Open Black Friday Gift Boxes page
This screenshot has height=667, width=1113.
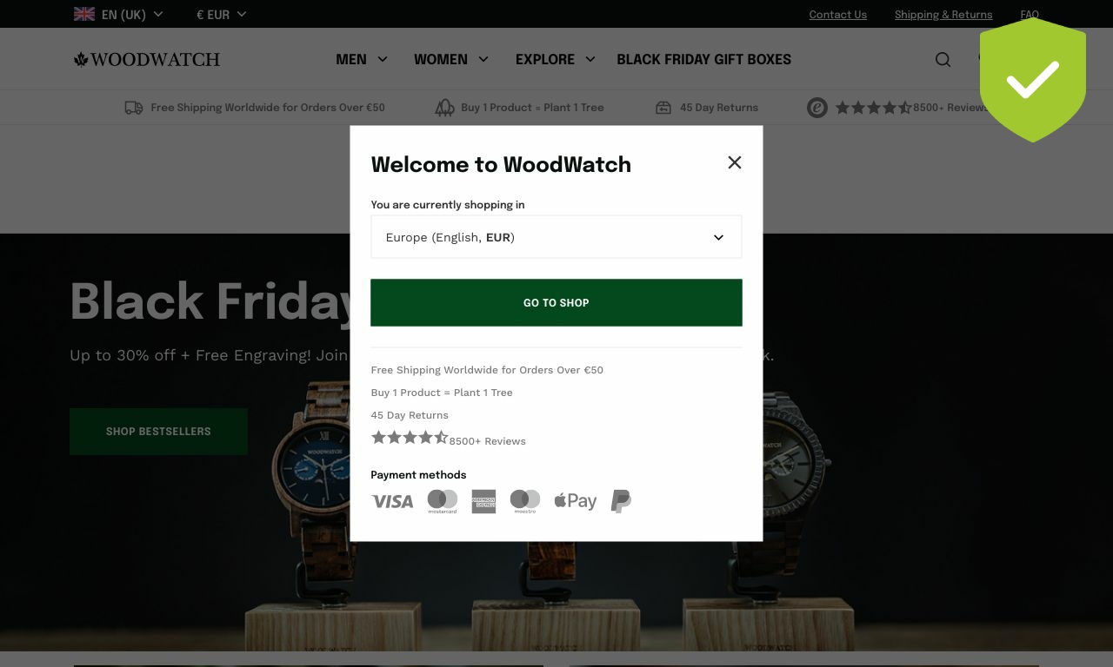[704, 59]
